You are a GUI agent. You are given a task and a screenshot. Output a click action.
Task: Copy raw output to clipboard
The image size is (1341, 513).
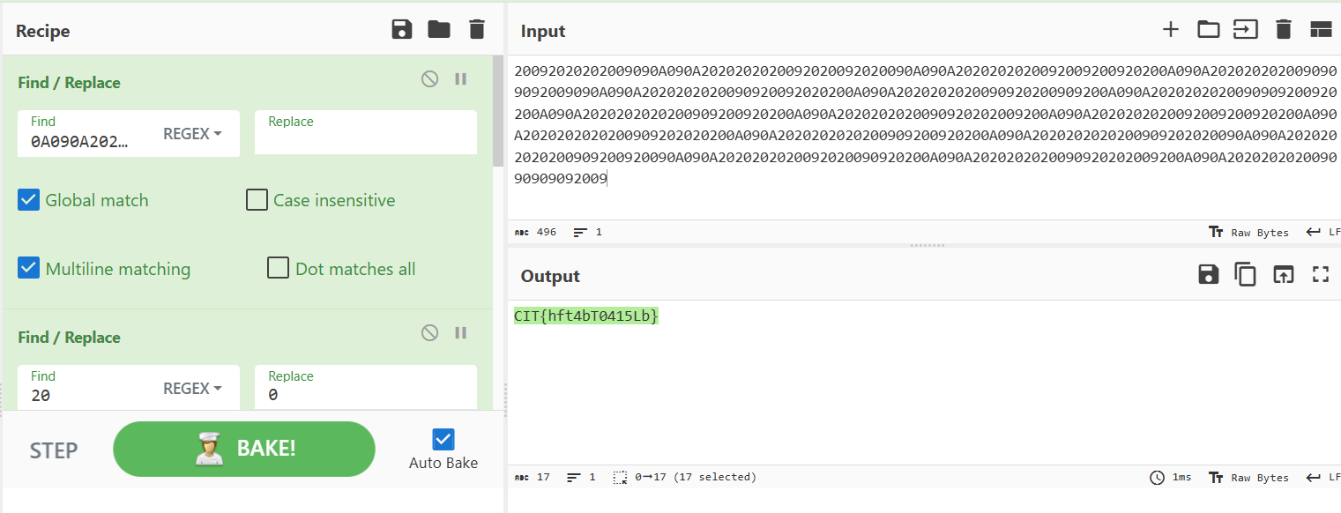click(1245, 274)
